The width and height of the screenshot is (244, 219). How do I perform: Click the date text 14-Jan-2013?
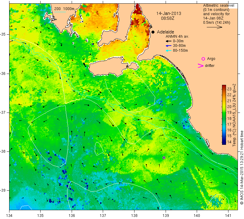coord(169,13)
